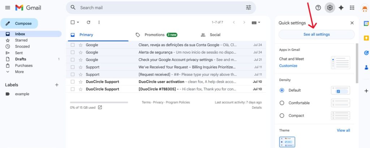Open the More options three-dot menu
Screen dimensions: 370x148
tap(99, 22)
